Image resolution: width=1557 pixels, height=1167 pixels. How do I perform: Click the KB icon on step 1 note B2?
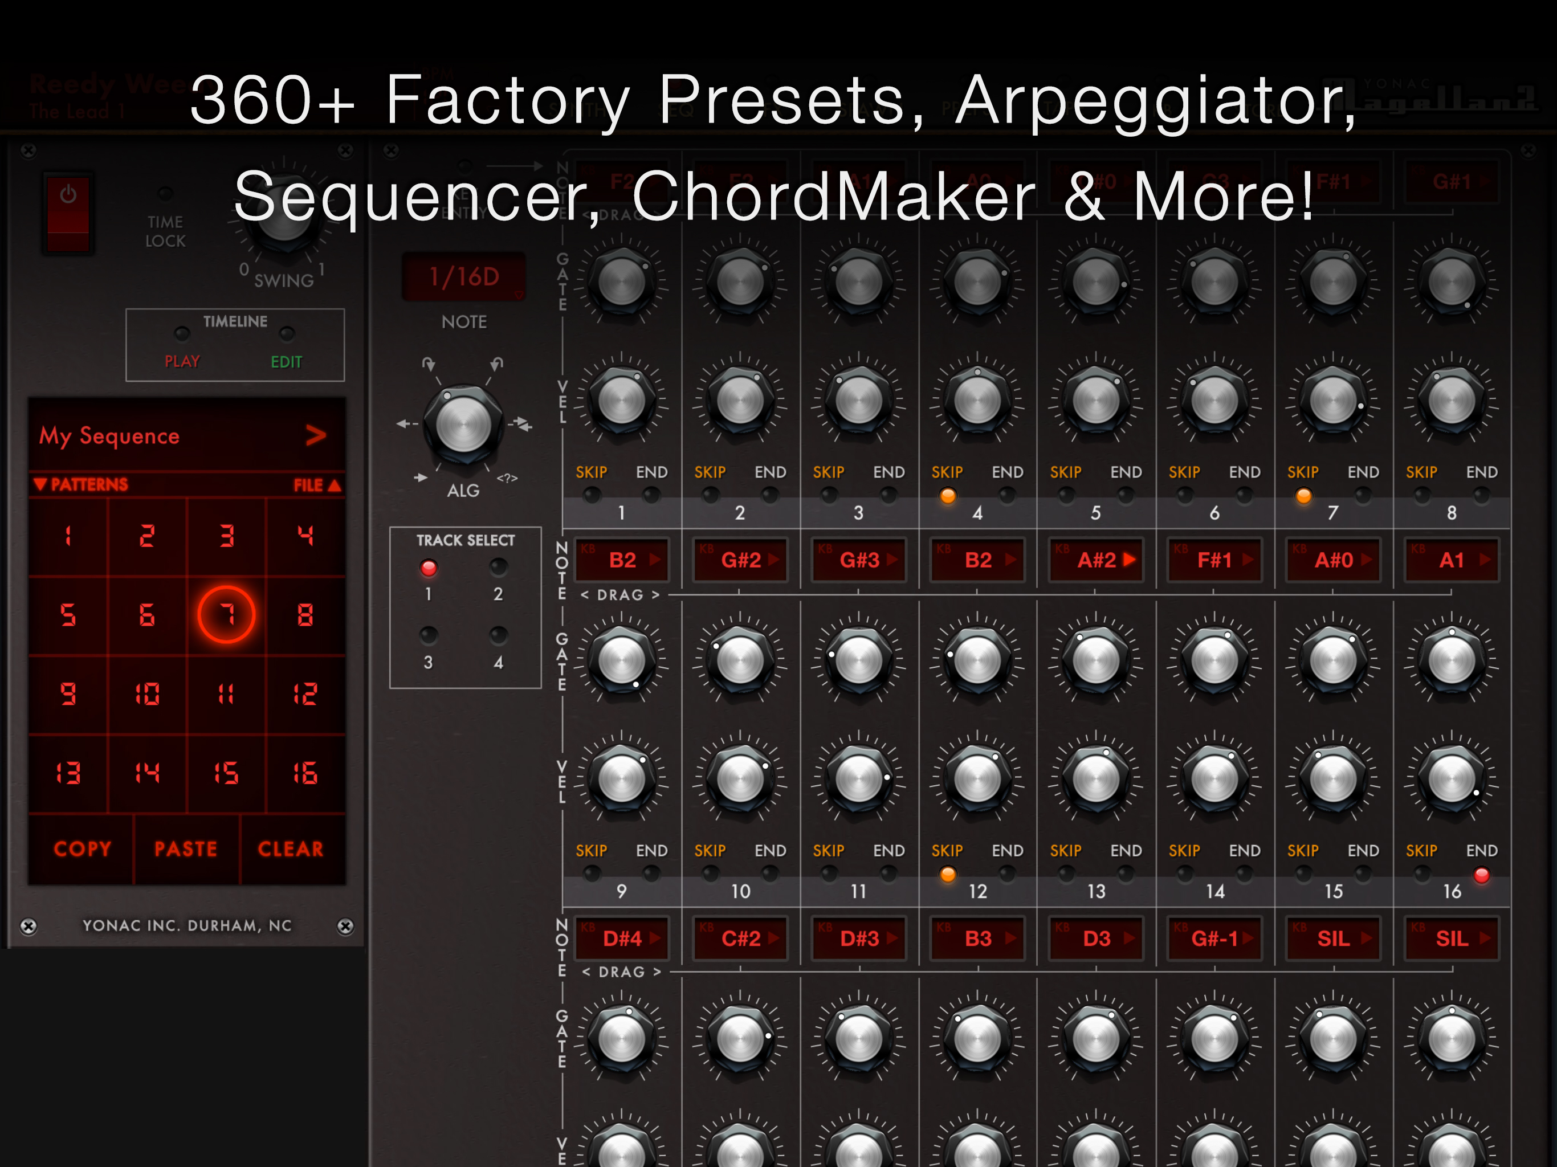click(x=589, y=548)
